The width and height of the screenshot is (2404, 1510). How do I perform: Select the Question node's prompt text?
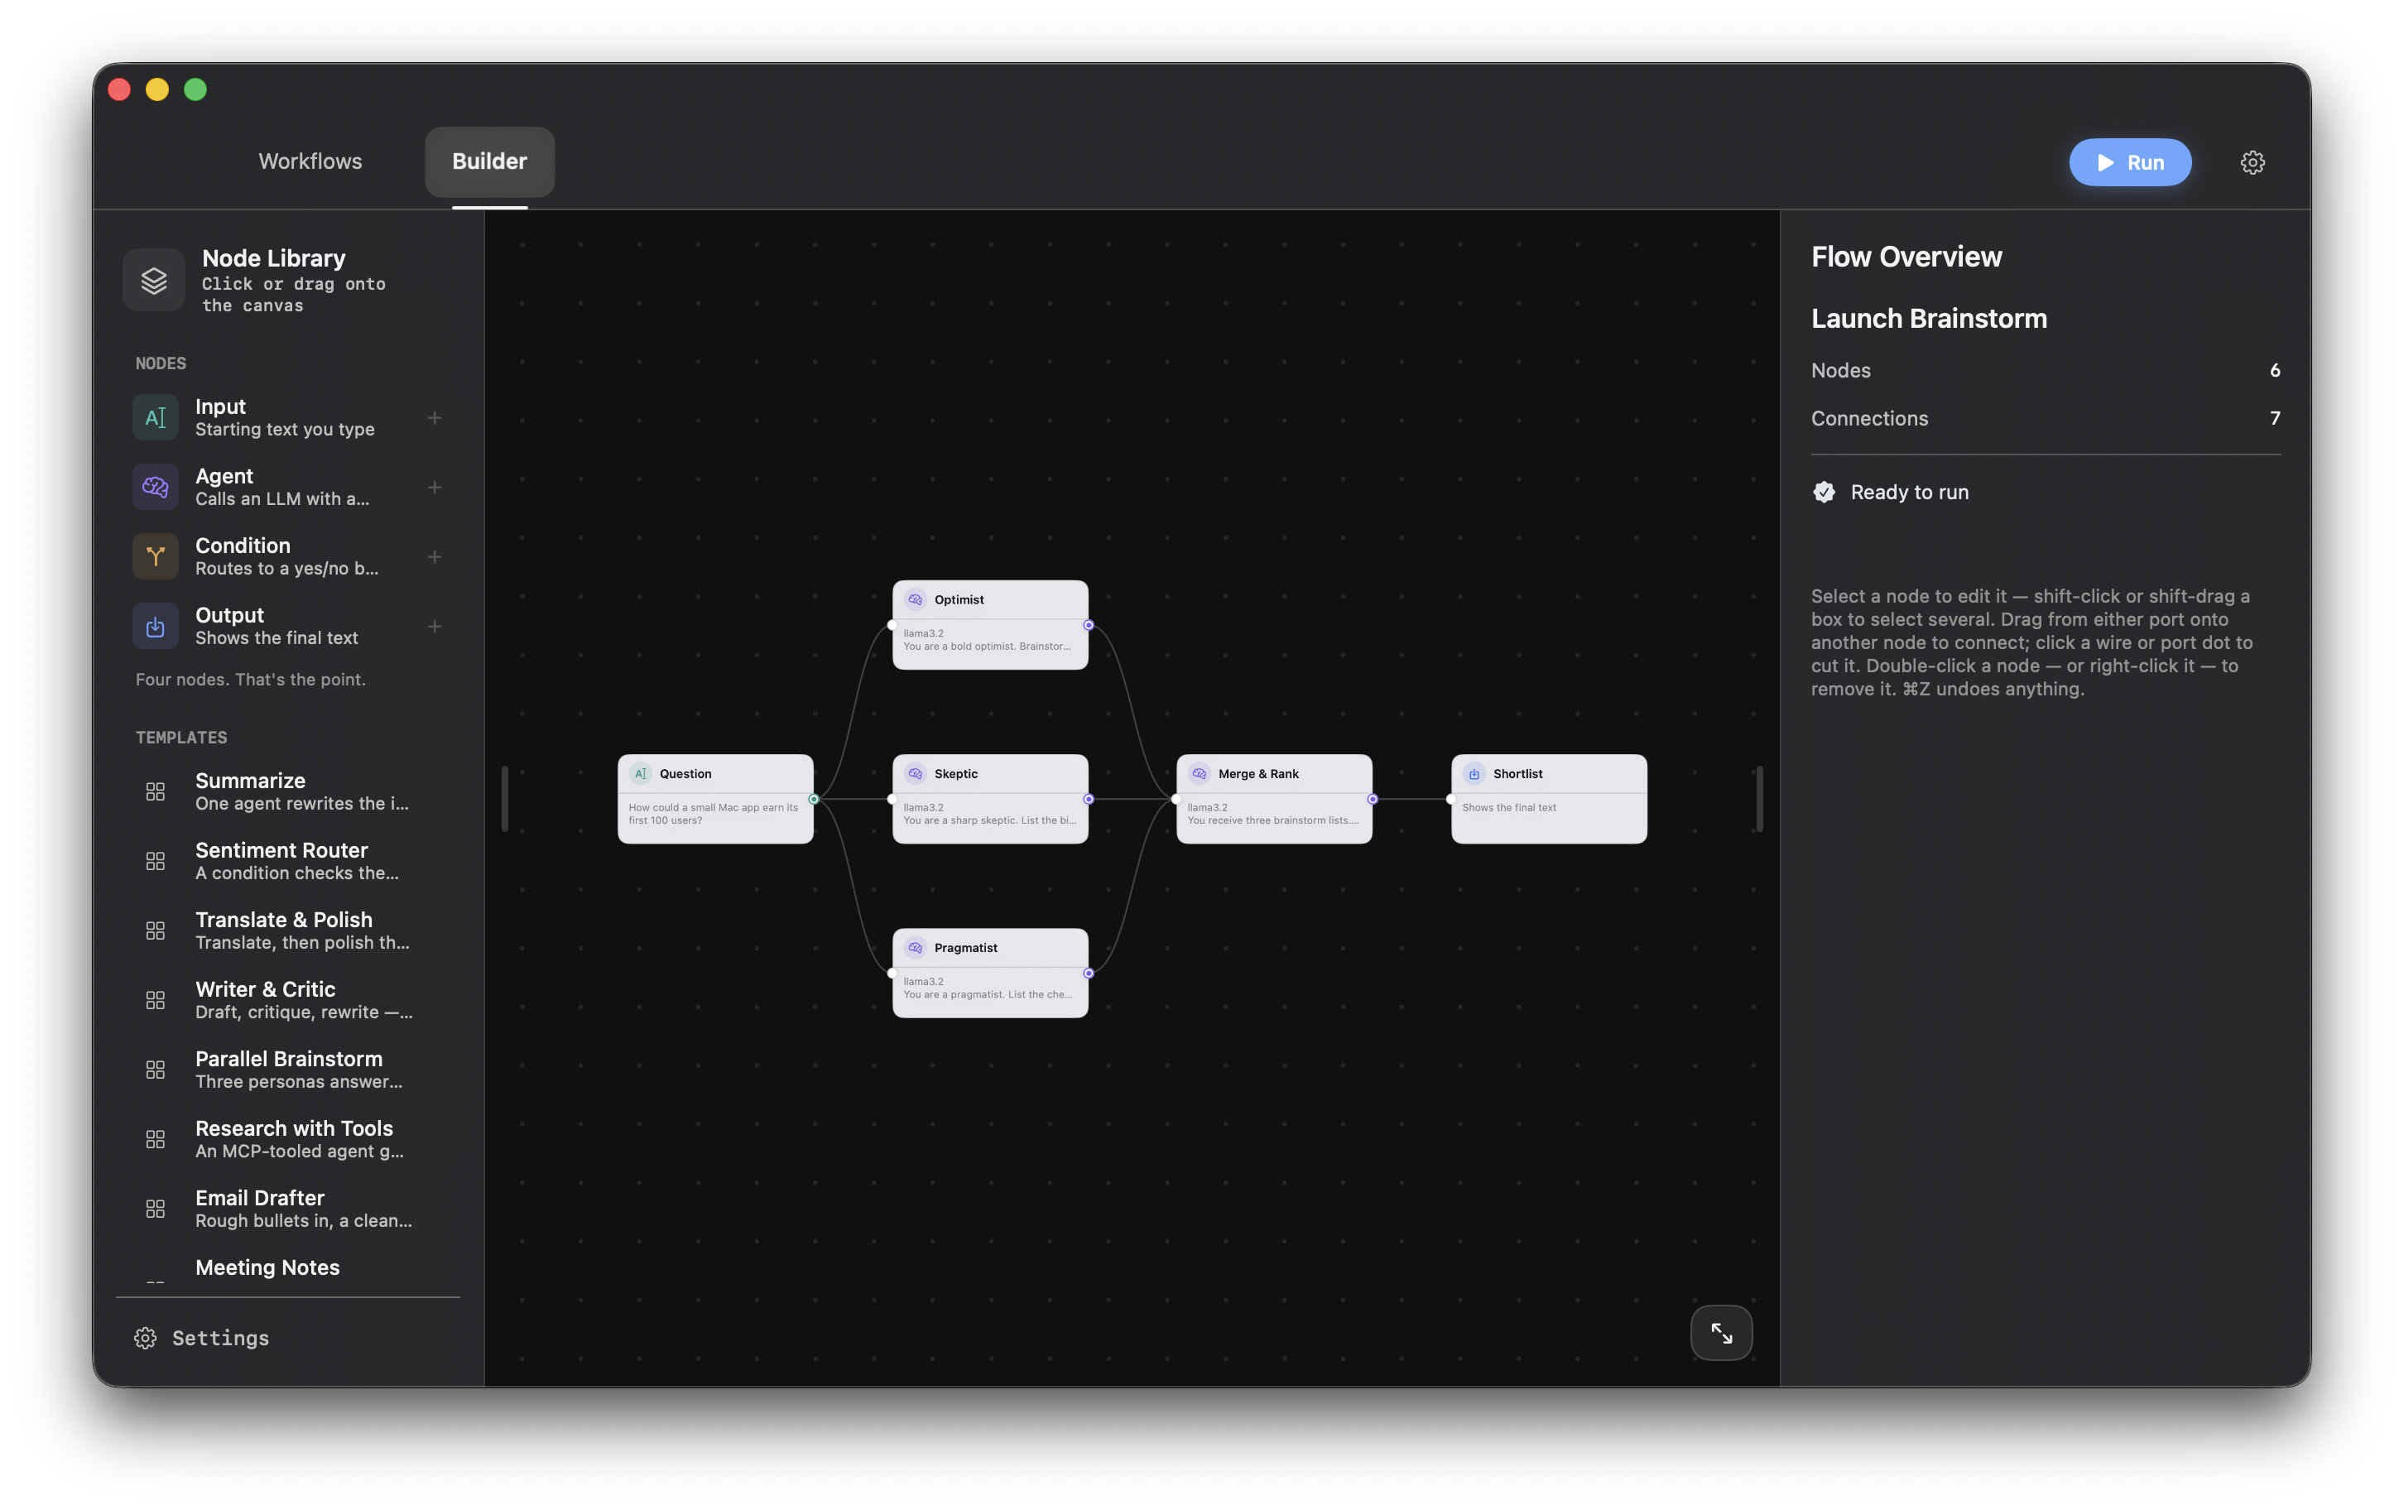[x=713, y=814]
